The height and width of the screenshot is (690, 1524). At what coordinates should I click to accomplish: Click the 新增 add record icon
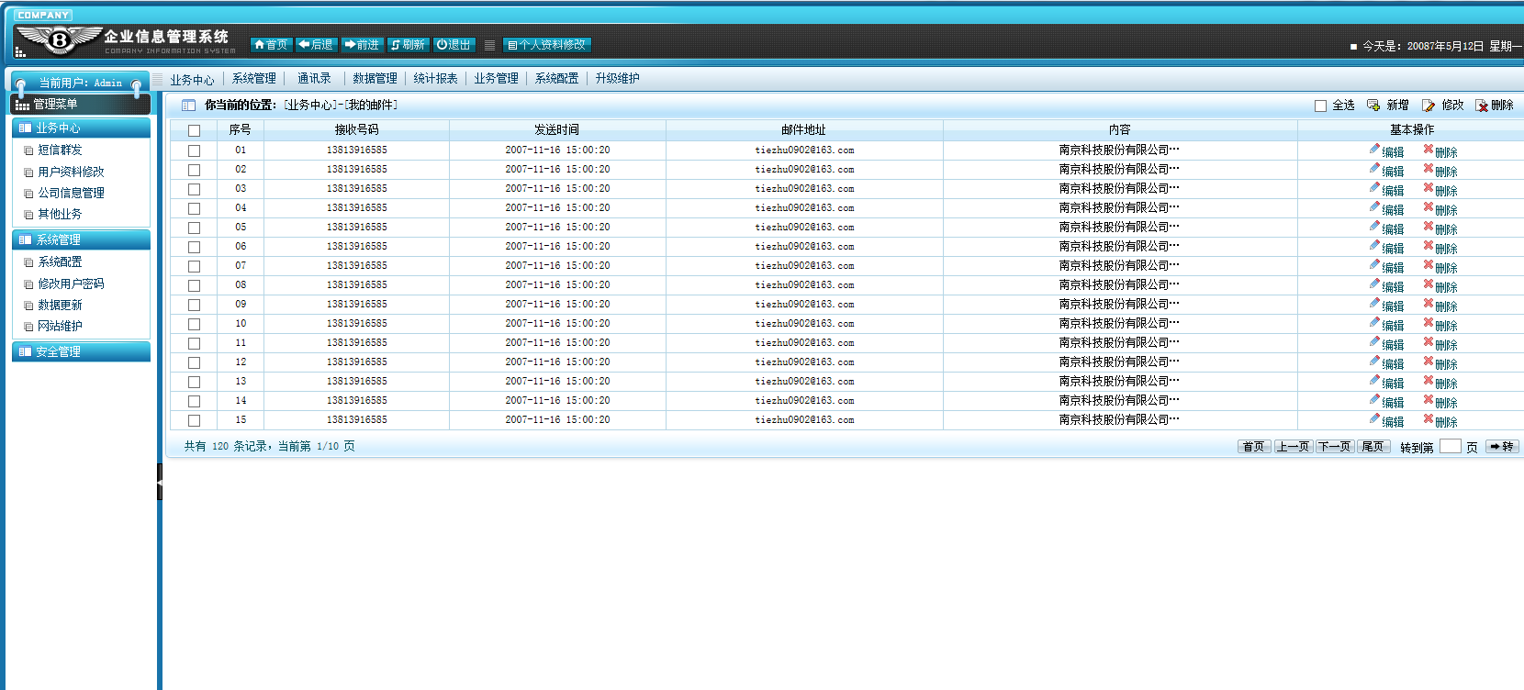tap(1373, 106)
